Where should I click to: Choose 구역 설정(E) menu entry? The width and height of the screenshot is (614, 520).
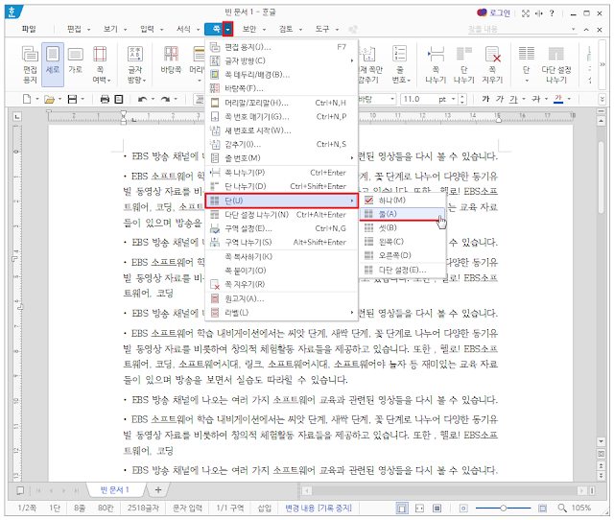(x=281, y=228)
